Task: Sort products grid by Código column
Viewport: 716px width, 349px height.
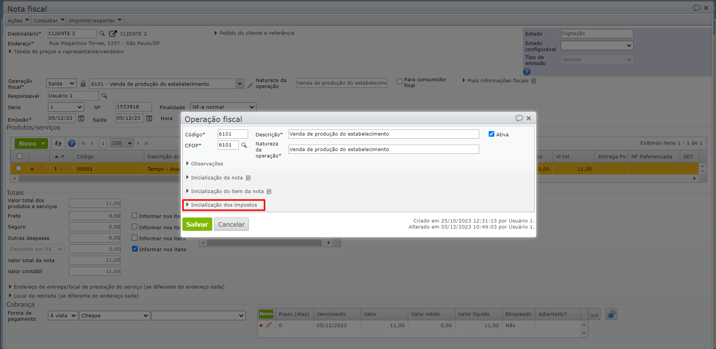Action: tap(85, 157)
